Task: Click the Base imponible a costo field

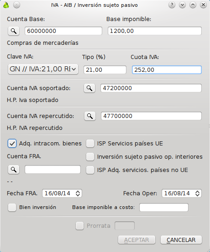Action: pos(164,207)
